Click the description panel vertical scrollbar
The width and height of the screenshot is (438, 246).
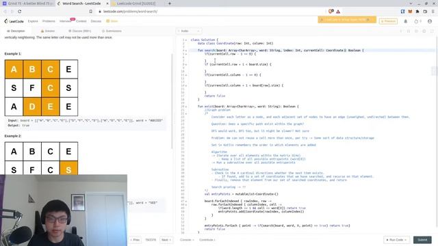point(172,102)
